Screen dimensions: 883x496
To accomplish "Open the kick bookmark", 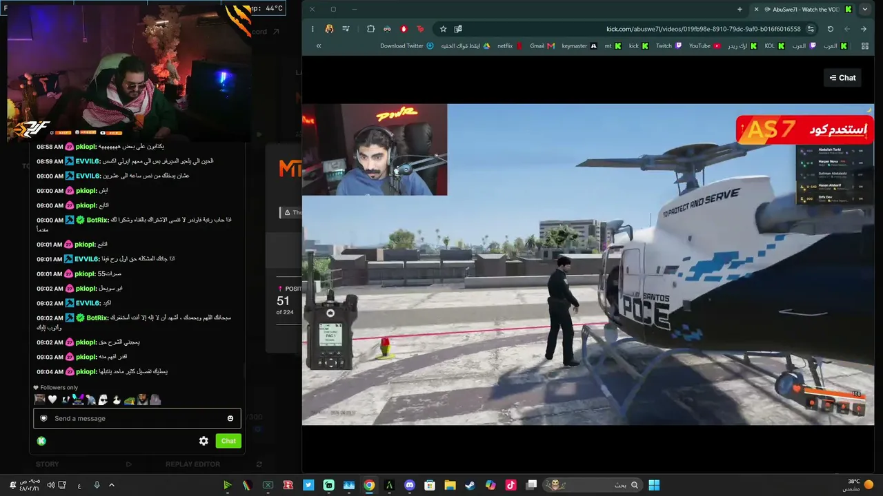I will [x=639, y=45].
